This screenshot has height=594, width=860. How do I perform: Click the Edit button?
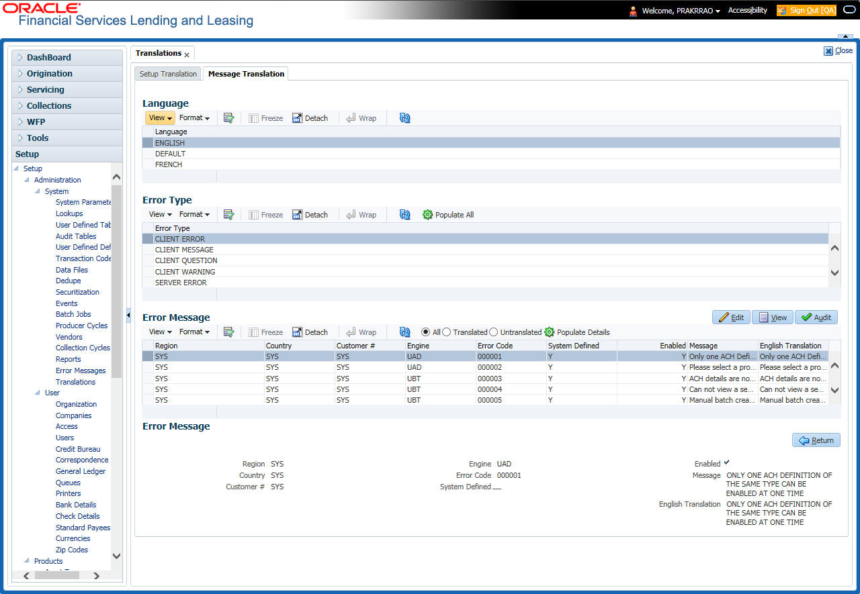tap(731, 317)
